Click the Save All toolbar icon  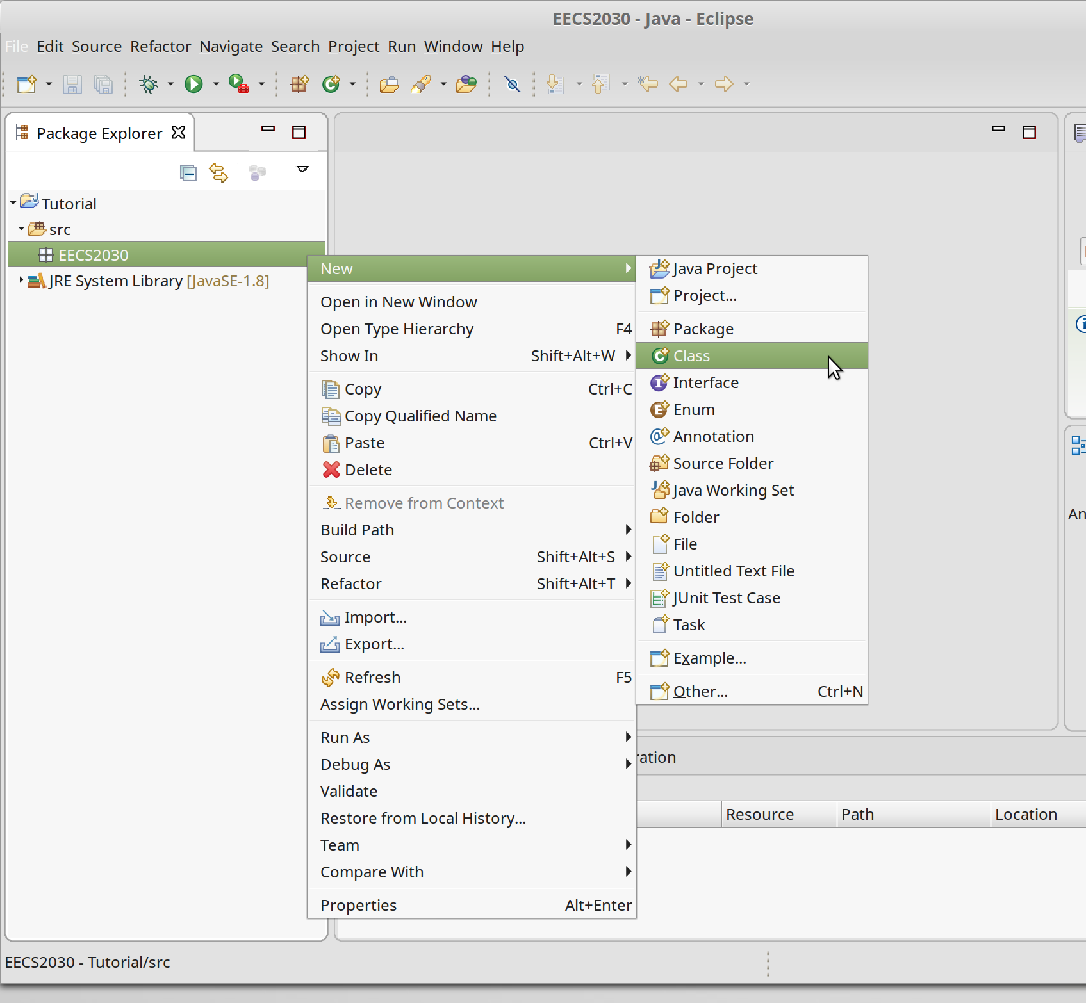pos(103,84)
